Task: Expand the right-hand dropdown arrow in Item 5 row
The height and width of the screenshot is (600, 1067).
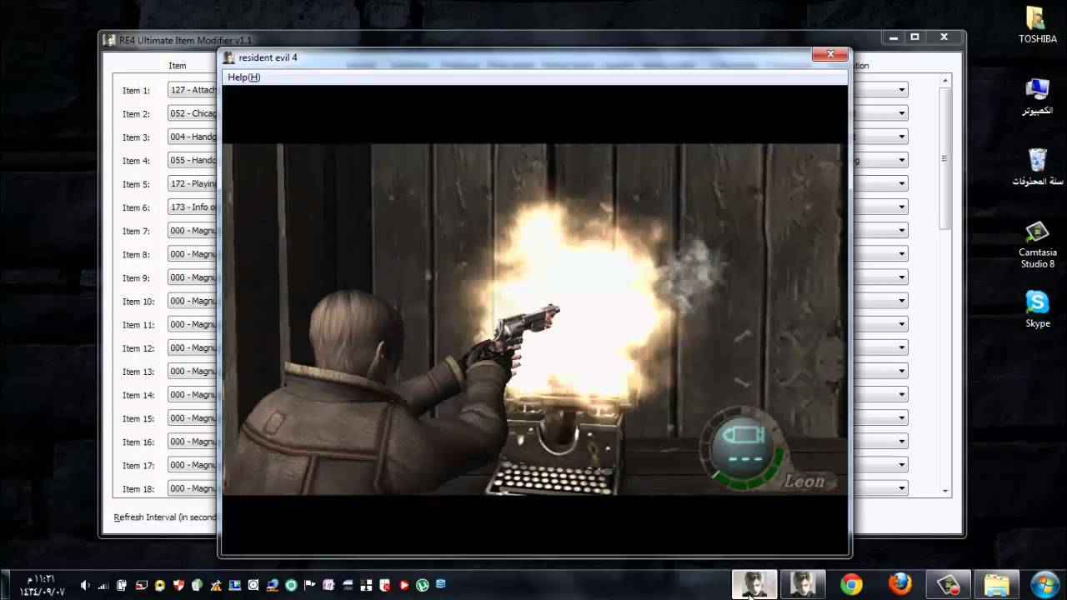Action: coord(902,183)
